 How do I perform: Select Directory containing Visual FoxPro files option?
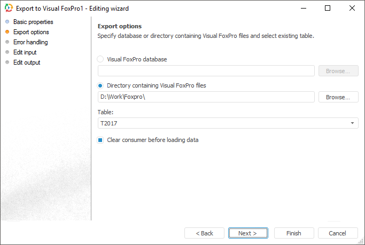[x=100, y=85]
